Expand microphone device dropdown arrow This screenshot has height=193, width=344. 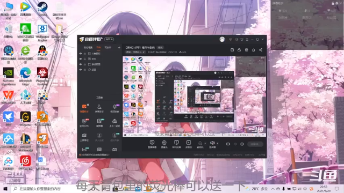[x=205, y=143]
